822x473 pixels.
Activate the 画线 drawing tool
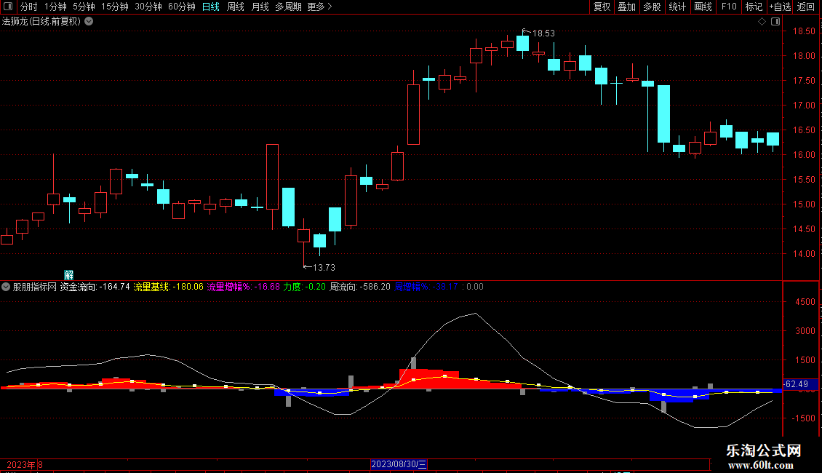(x=703, y=7)
